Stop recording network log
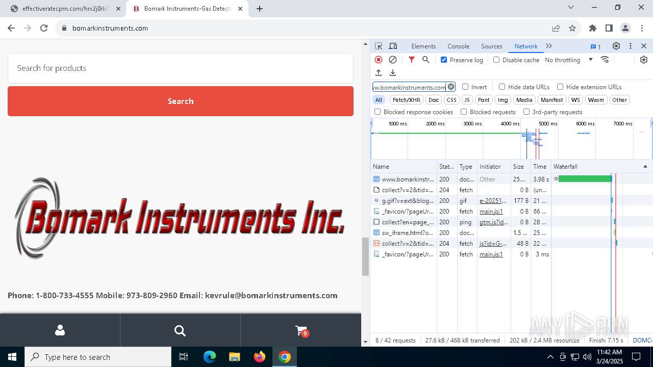The image size is (653, 367). (379, 60)
